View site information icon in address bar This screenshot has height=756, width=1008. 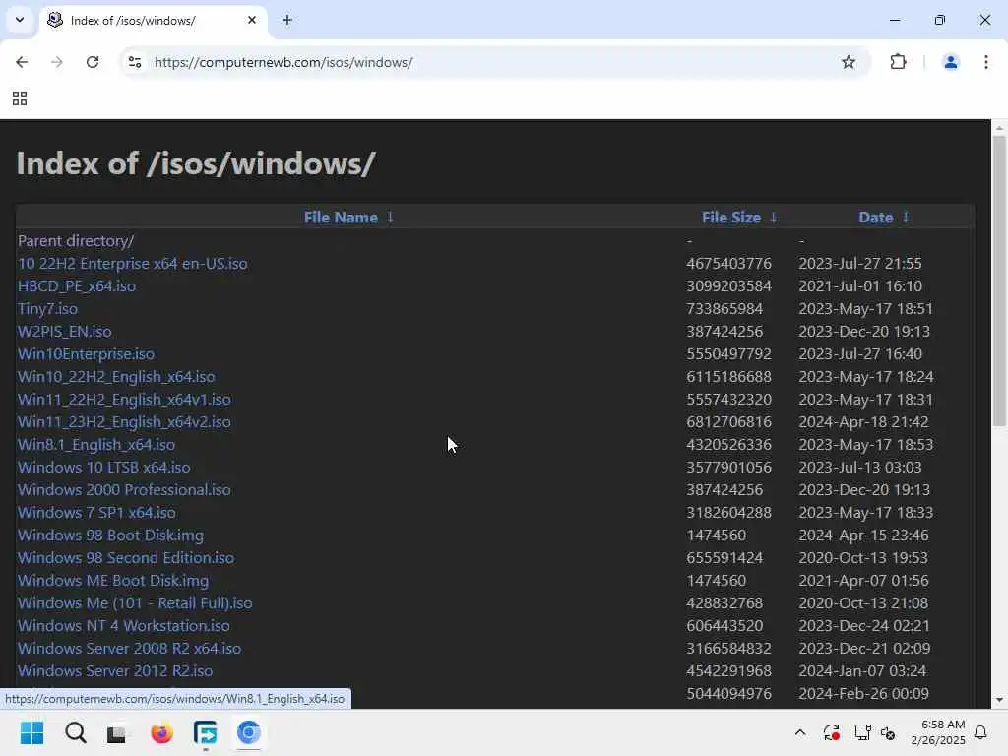tap(134, 62)
